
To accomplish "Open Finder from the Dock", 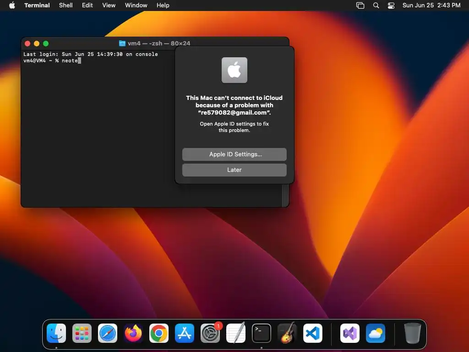I will [56, 333].
